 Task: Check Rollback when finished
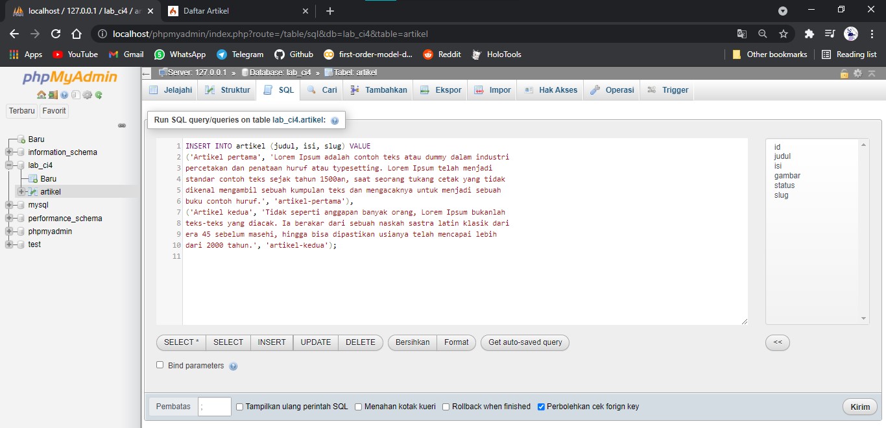446,407
